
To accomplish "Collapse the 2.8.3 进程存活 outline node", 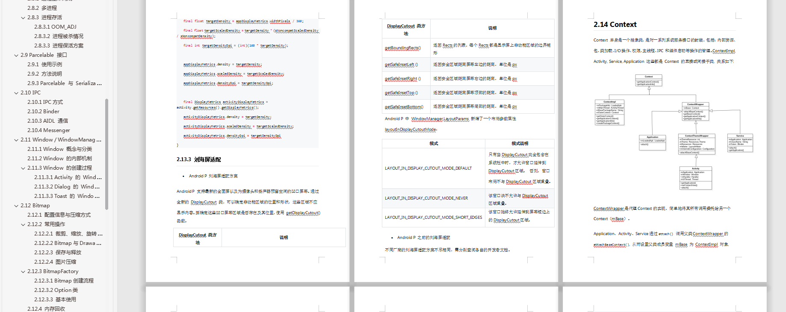I will point(23,18).
